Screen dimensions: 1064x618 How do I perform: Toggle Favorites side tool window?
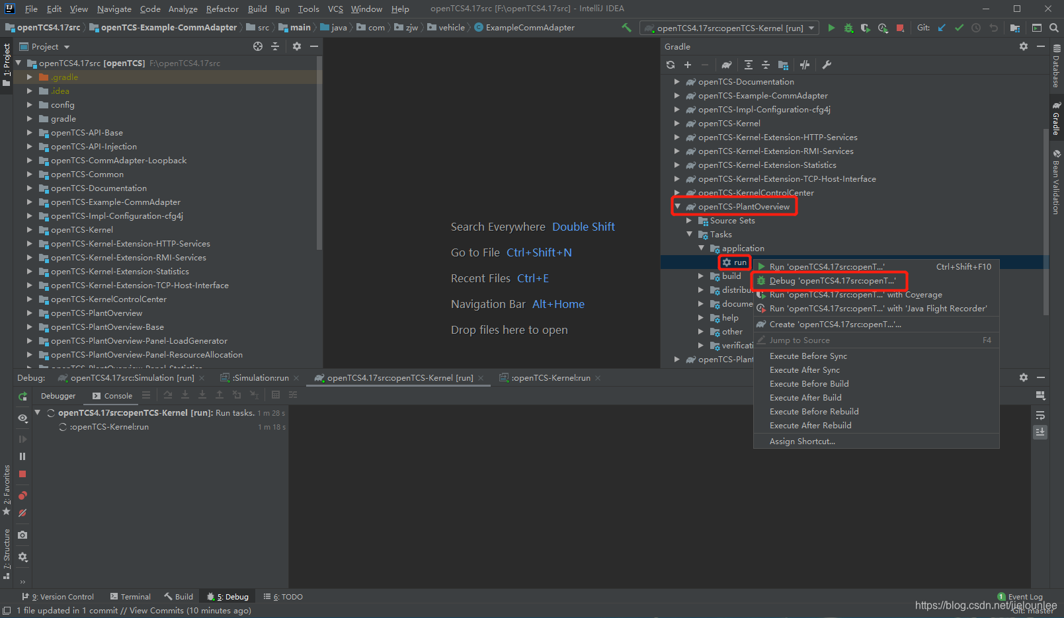pyautogui.click(x=7, y=490)
